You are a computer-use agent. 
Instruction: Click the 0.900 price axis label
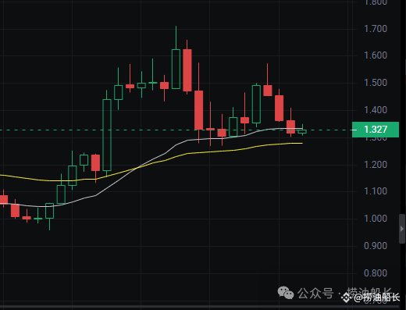pyautogui.click(x=376, y=246)
